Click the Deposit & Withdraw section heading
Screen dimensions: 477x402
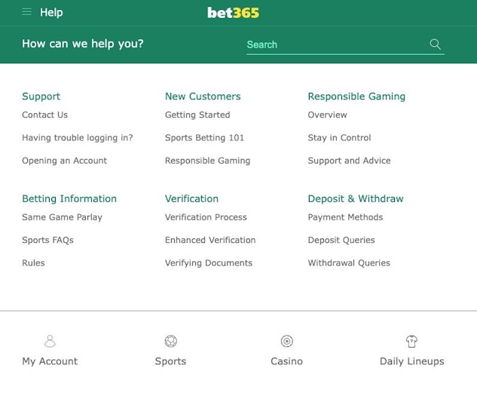pyautogui.click(x=356, y=199)
